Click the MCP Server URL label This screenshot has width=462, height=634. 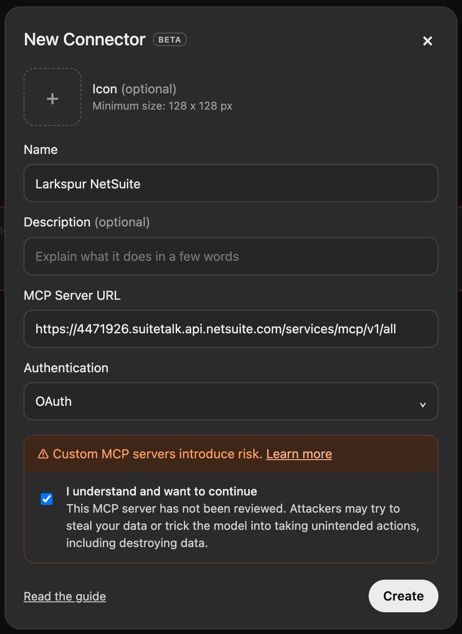[72, 295]
